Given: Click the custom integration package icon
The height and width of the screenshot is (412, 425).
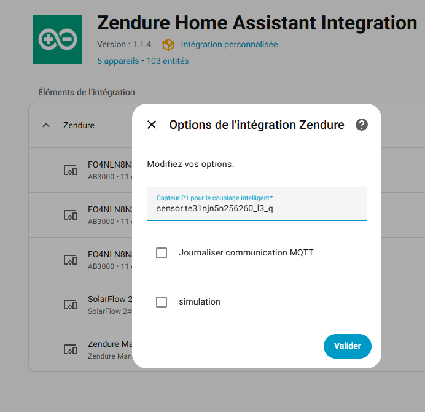Looking at the screenshot, I should coord(168,45).
